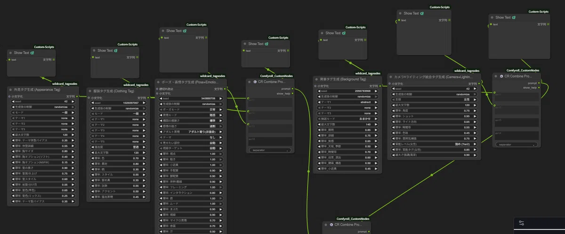Click the 確率: フレーミング value in the Pose node
565x234 pixels.
point(213,187)
